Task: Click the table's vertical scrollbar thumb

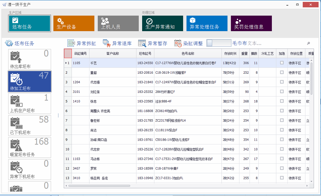Action: [x=311, y=78]
